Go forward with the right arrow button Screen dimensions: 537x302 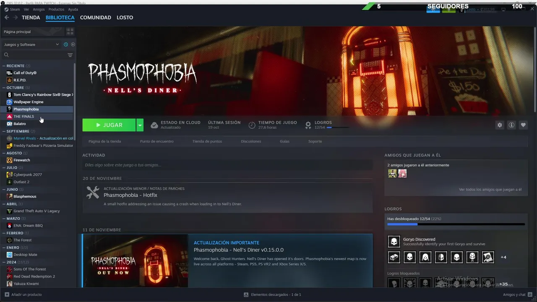[x=16, y=18]
